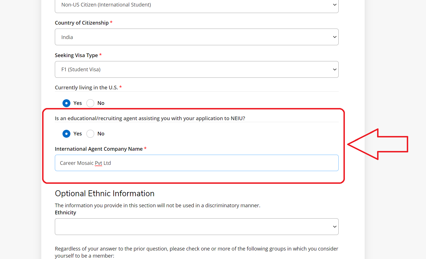Click the red arrow annotation pointing at agent section

[378, 144]
